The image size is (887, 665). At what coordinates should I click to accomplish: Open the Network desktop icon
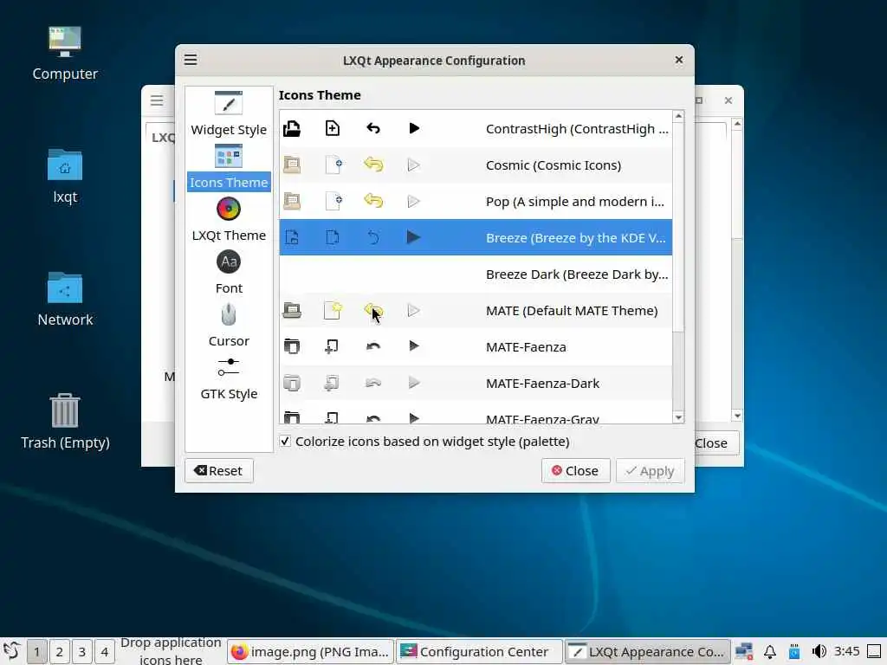point(65,299)
